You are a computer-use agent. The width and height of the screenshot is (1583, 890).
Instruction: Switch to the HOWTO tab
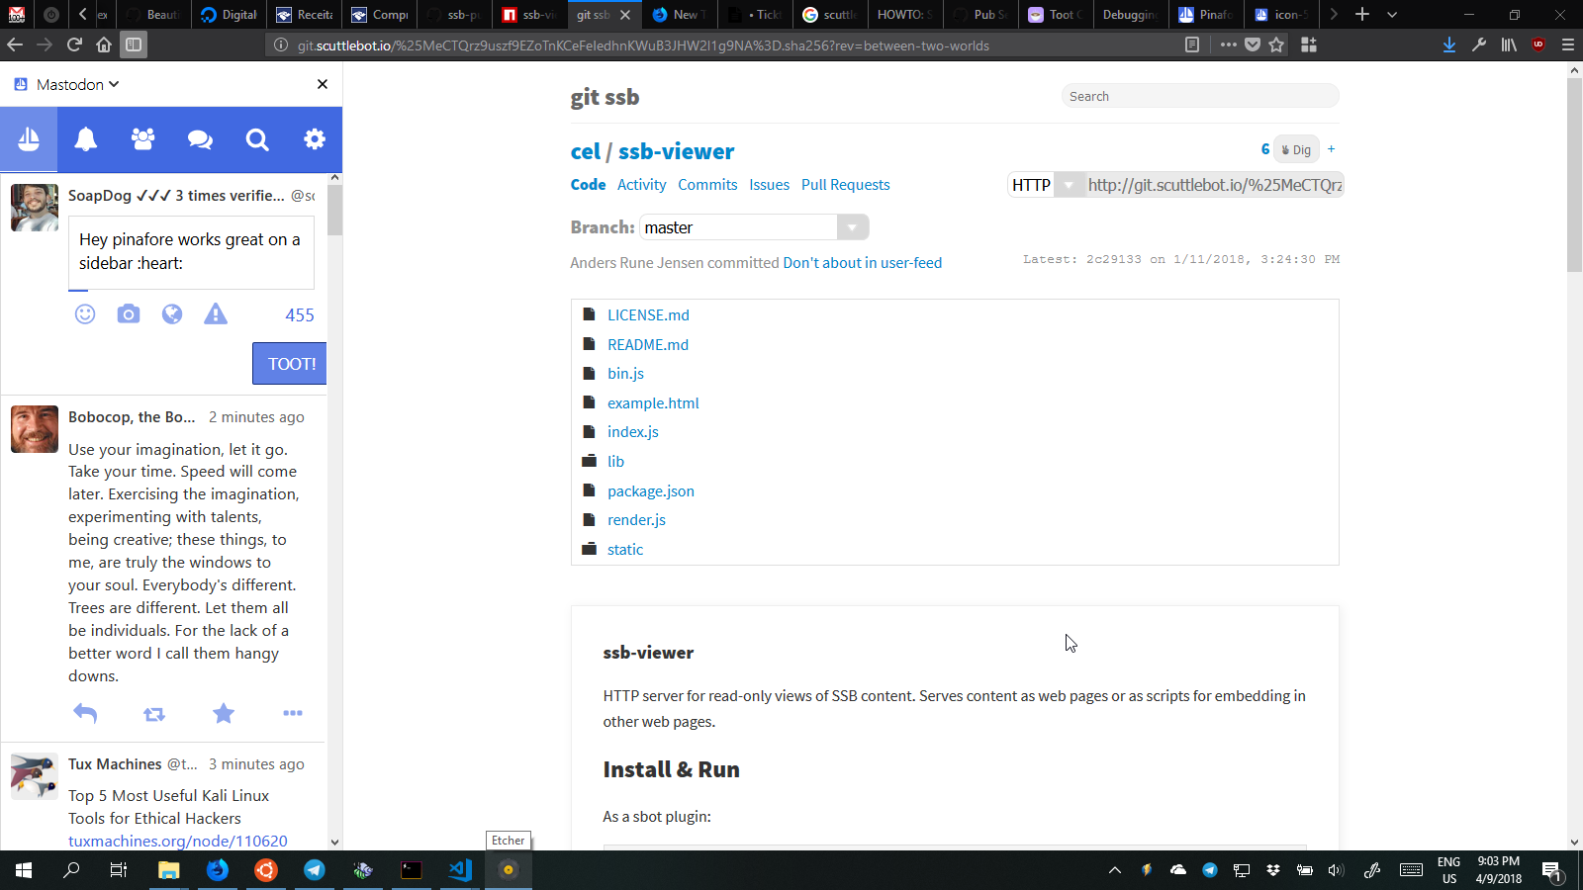(905, 14)
